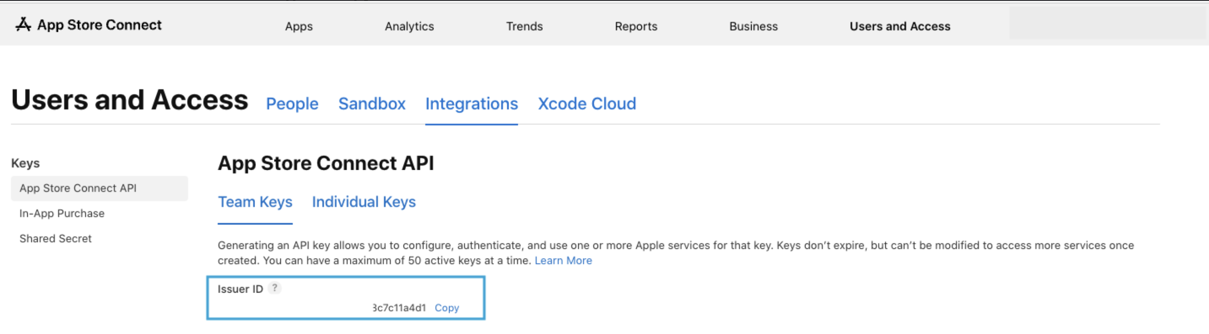Switch to the Sandbox tab
1209x334 pixels.
click(372, 104)
